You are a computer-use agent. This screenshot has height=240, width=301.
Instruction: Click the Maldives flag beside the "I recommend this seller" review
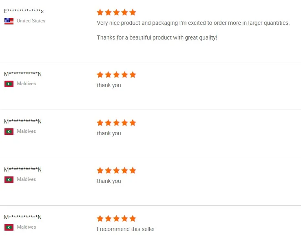click(9, 227)
